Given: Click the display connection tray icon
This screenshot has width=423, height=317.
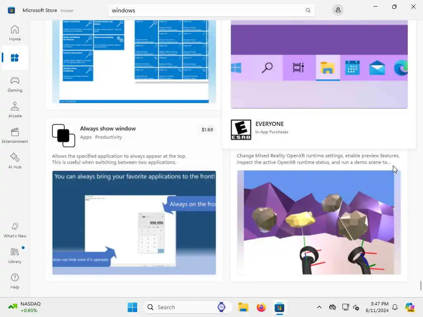Looking at the screenshot, I should 345,307.
